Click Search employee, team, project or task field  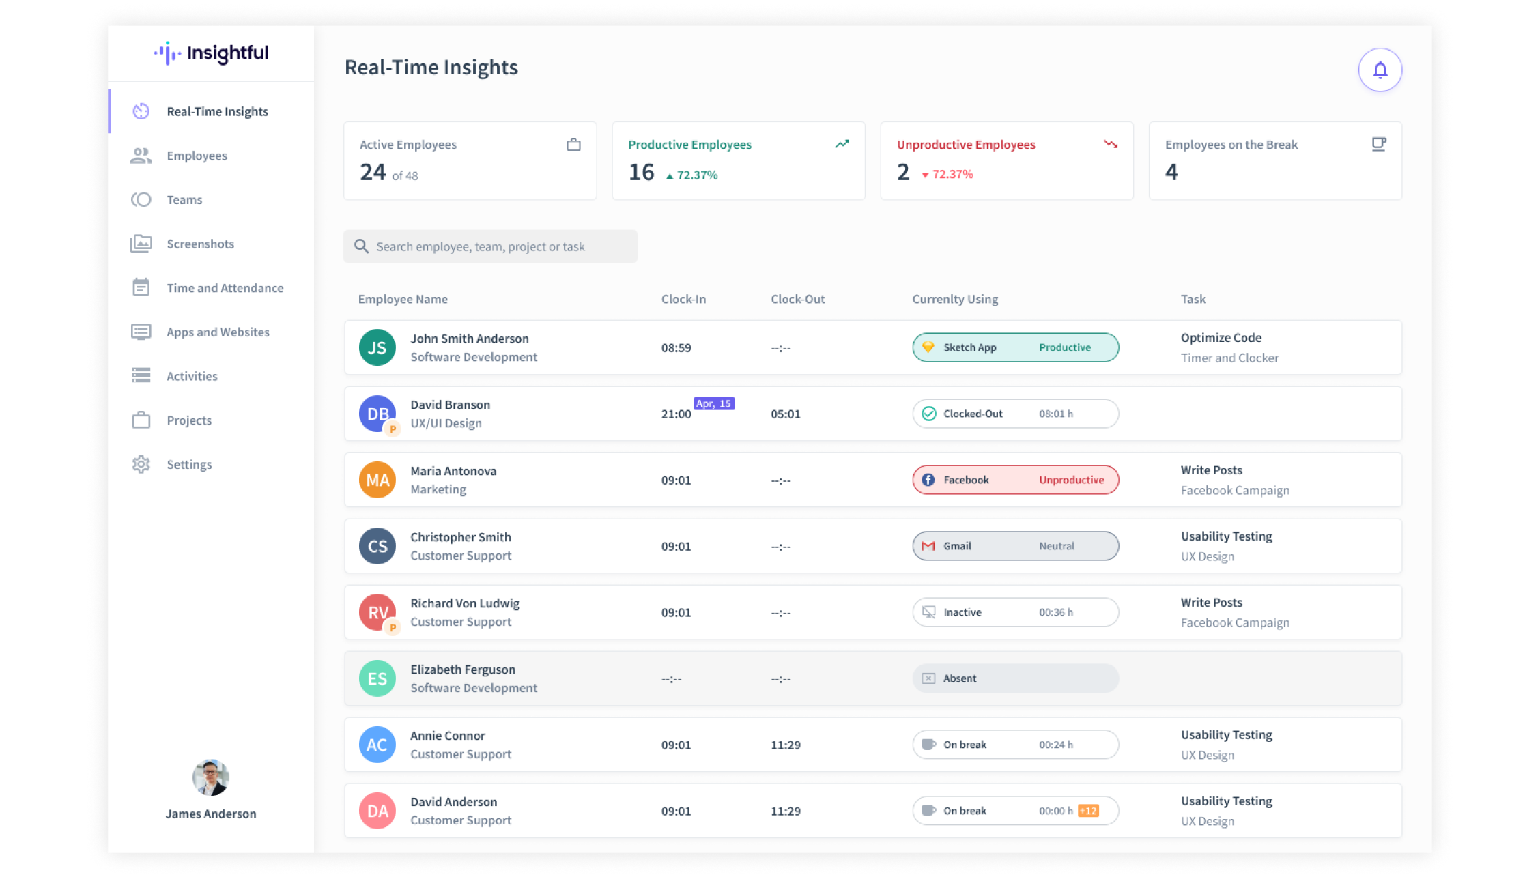(489, 246)
